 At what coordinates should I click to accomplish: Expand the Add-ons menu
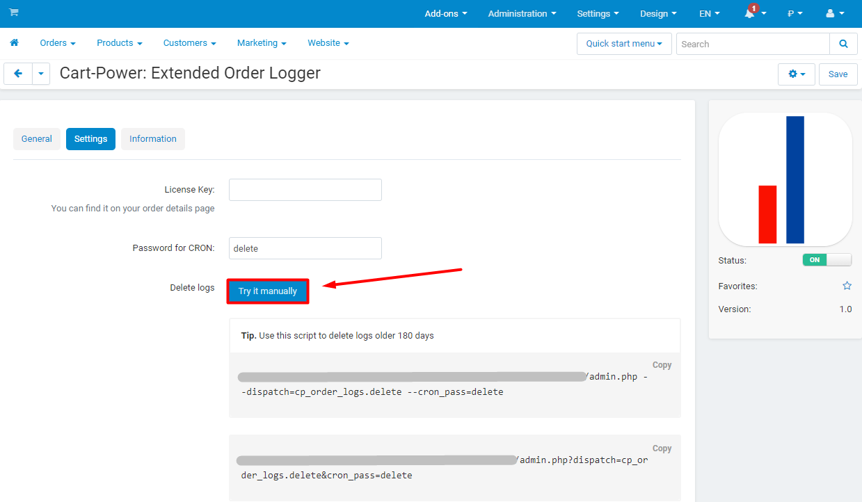coord(446,14)
